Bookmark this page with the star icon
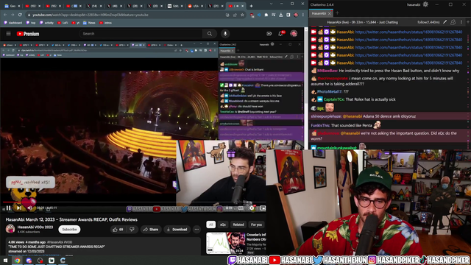Screen dimensions: 471x265 click(x=242, y=15)
